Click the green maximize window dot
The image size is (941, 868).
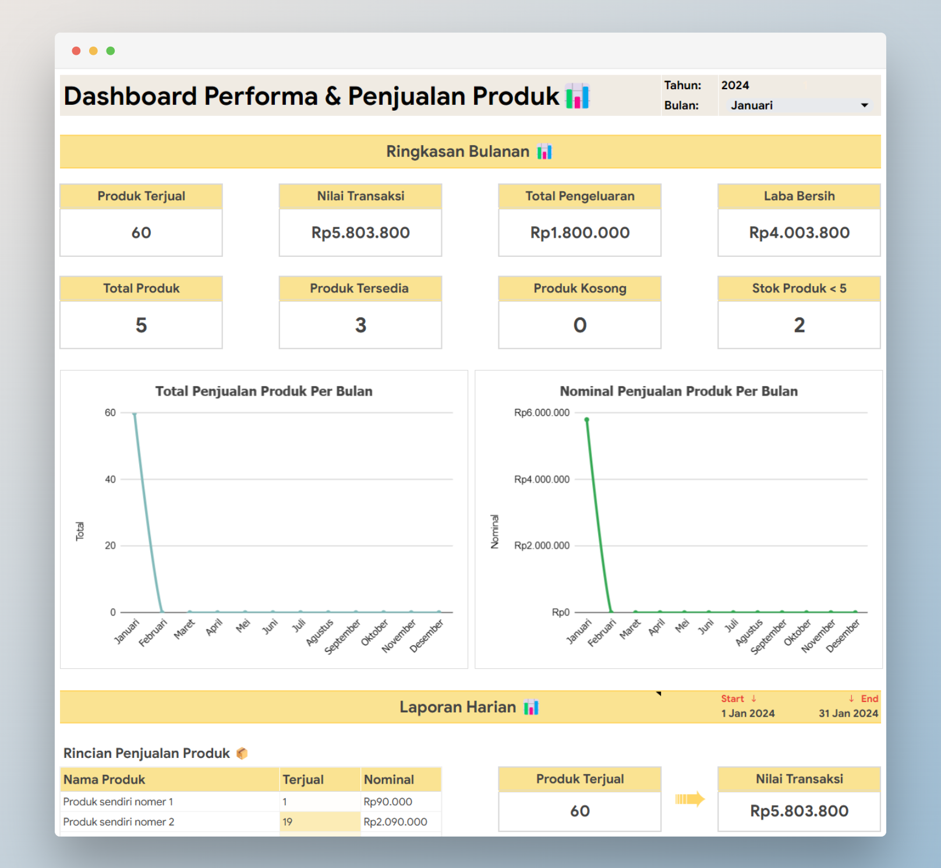coord(111,51)
